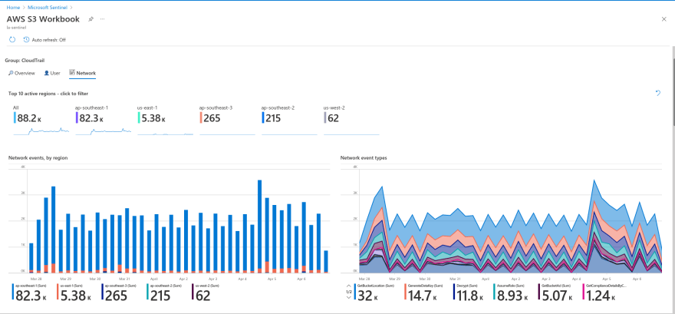Click the undo filter arrow icon
The image size is (675, 314).
pos(658,93)
